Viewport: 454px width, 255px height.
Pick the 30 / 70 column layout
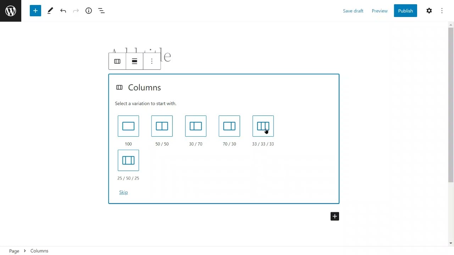(x=196, y=126)
